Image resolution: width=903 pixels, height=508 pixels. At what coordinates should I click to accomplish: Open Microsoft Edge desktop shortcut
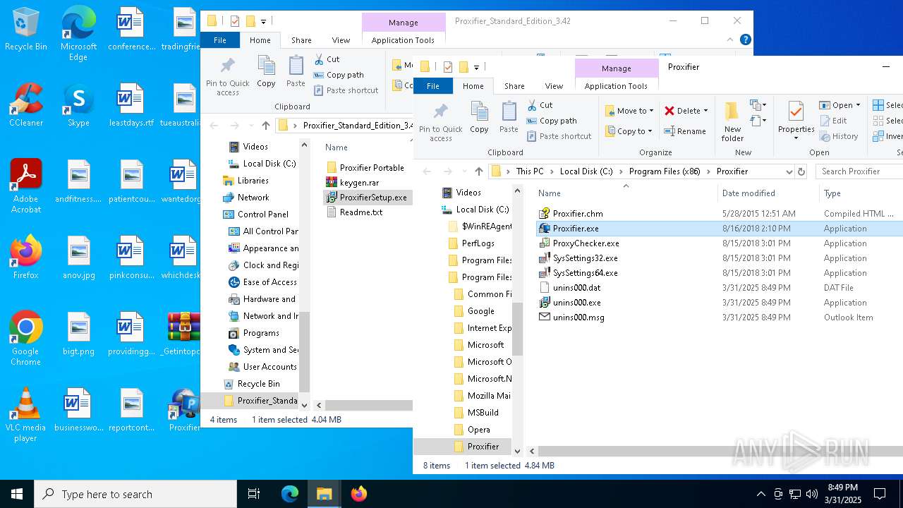click(x=78, y=33)
